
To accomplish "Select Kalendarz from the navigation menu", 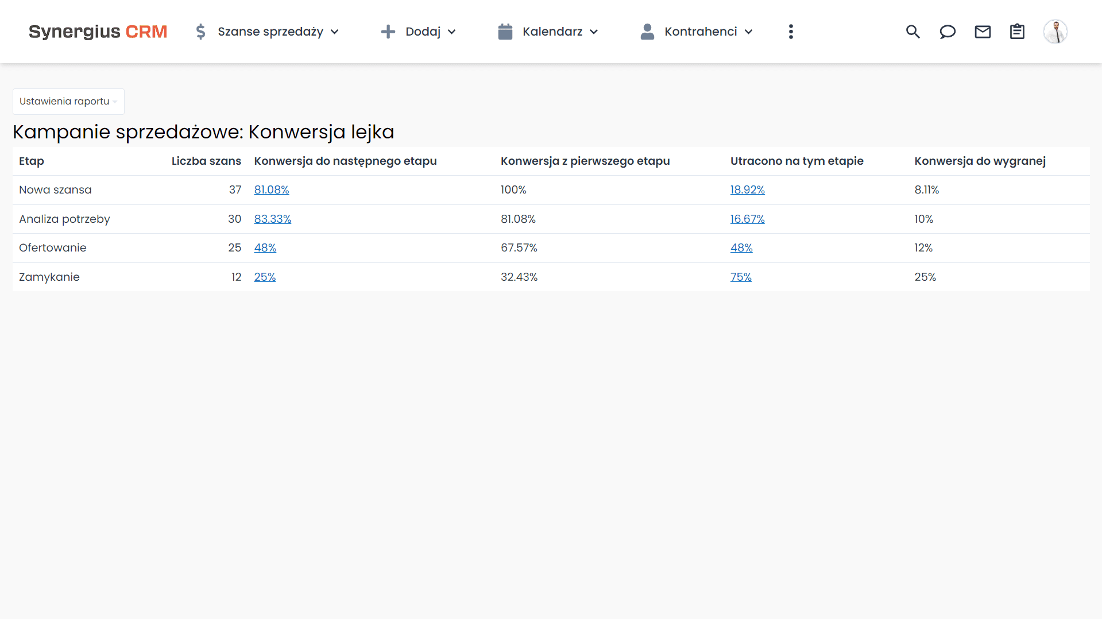I will pos(551,32).
